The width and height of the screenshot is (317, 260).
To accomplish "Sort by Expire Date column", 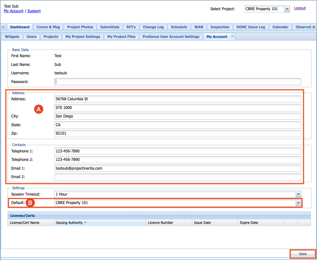I will (x=261, y=223).
